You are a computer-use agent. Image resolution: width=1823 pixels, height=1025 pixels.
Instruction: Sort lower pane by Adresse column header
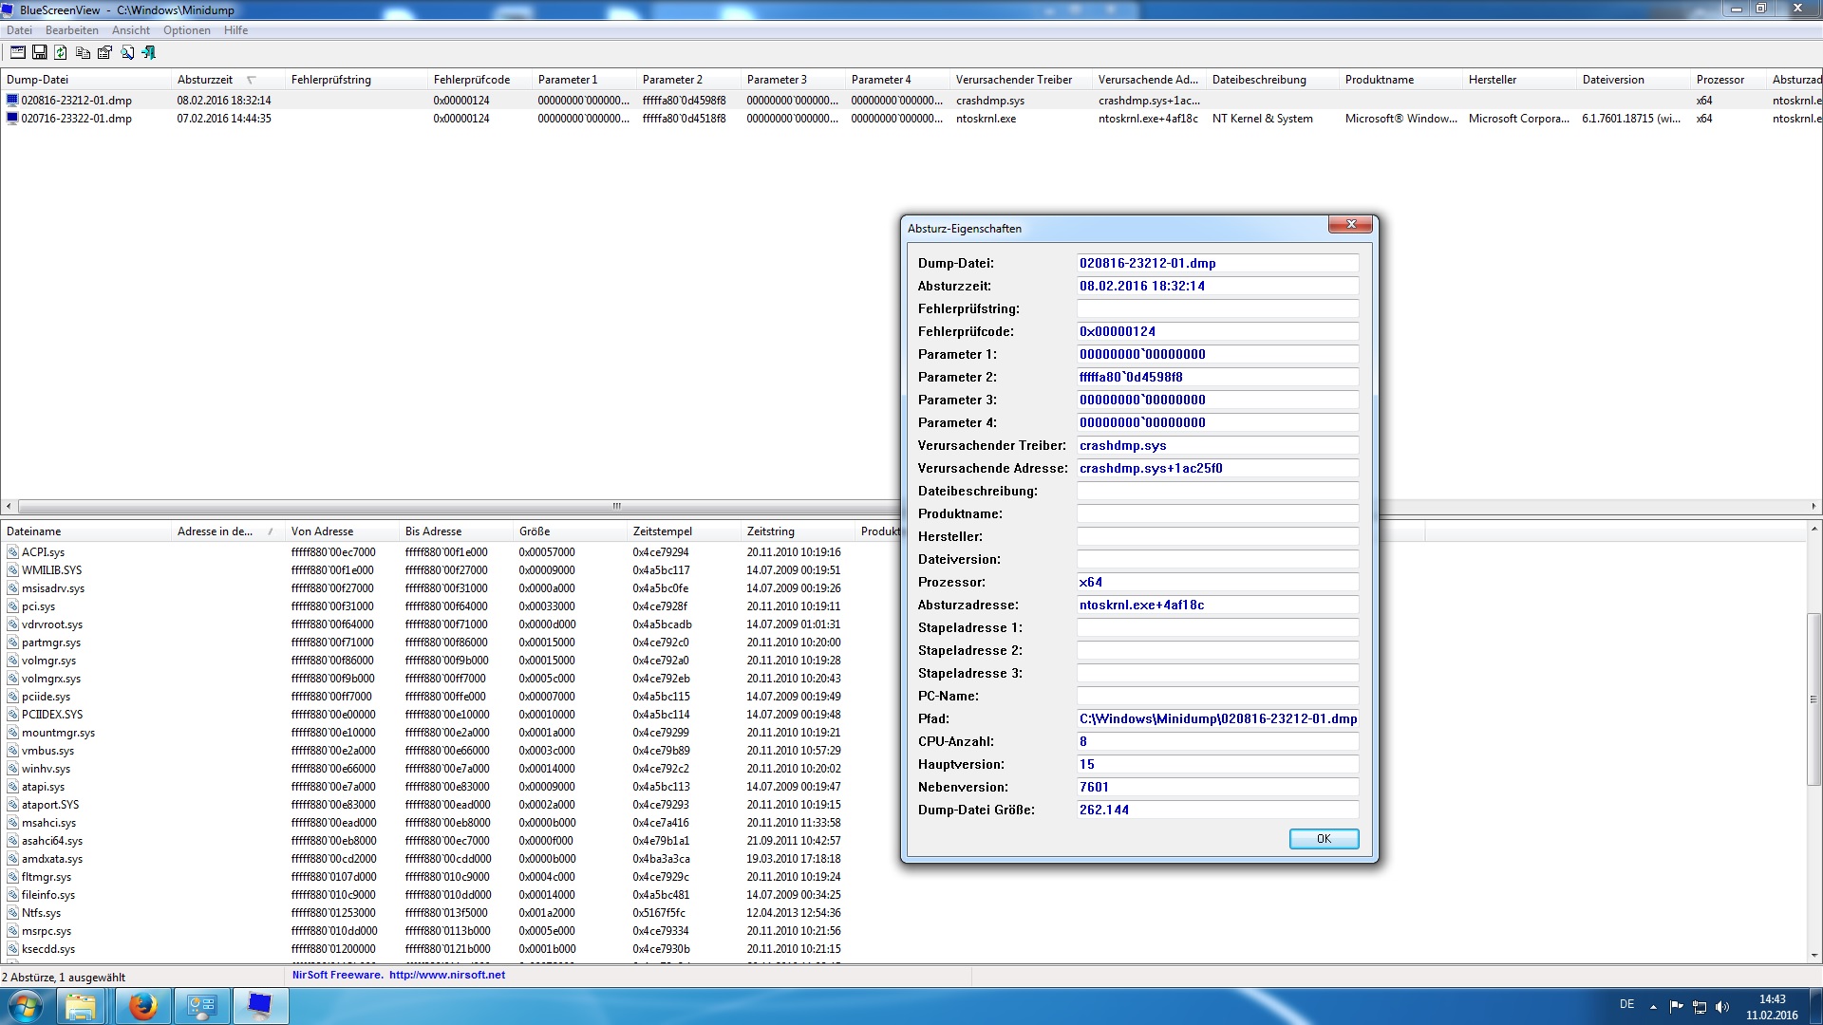coord(215,531)
